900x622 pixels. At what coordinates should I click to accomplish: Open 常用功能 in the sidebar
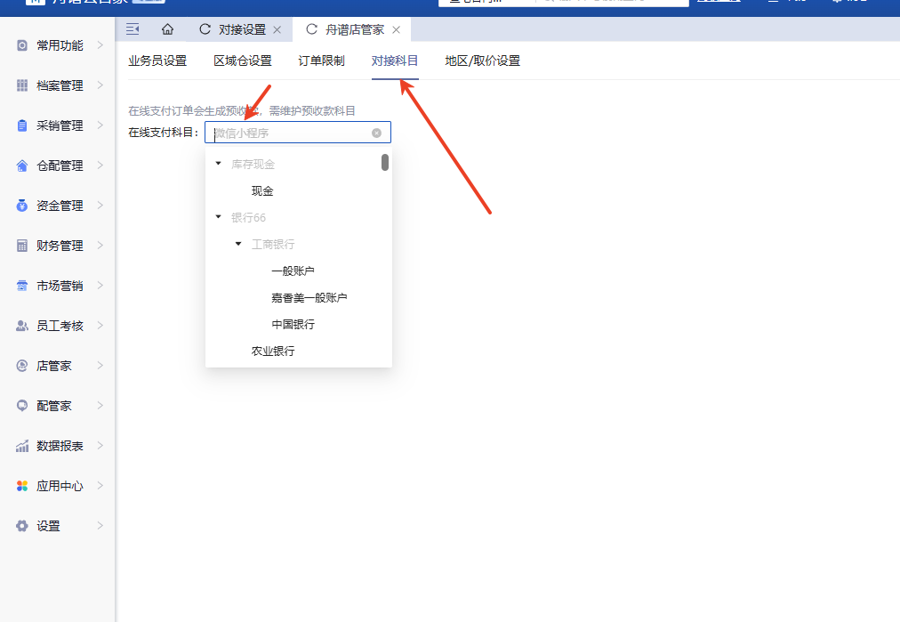click(x=60, y=45)
